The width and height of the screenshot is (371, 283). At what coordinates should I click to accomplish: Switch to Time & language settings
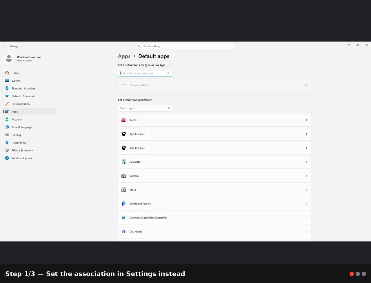point(30,127)
